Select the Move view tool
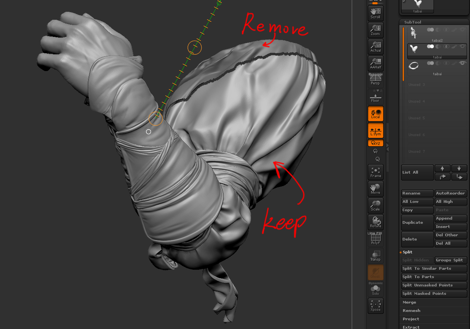The image size is (470, 329). [375, 189]
